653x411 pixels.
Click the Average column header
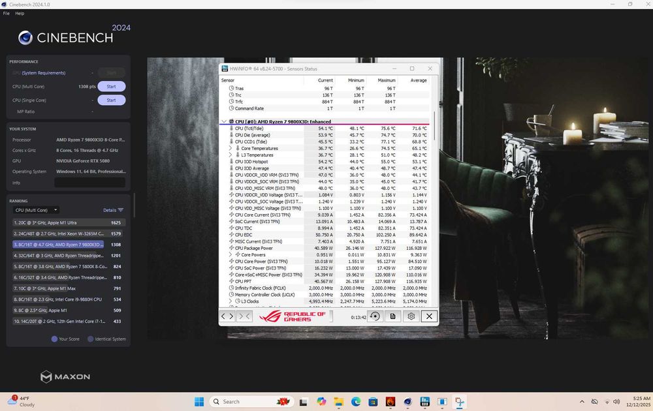coord(418,80)
